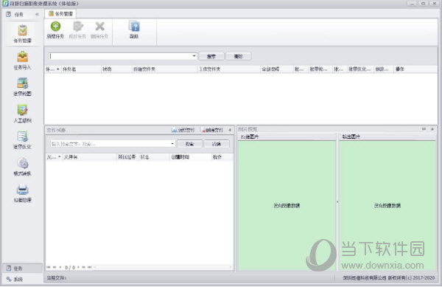Open the file search field dropdown arrow
Image resolution: width=442 pixels, height=287 pixels.
pyautogui.click(x=172, y=144)
